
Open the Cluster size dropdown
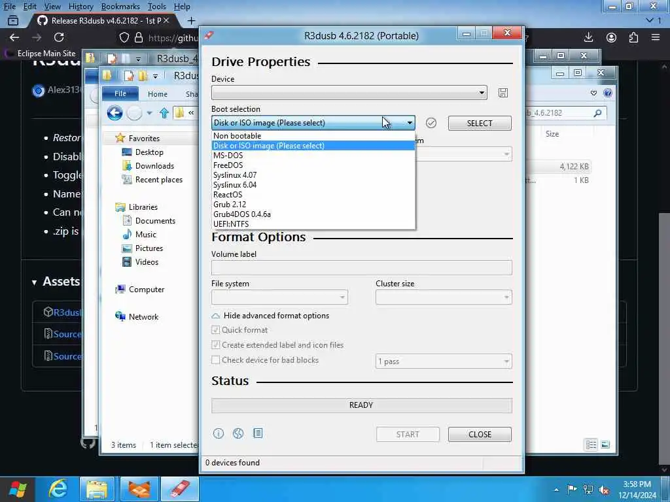[x=444, y=297]
